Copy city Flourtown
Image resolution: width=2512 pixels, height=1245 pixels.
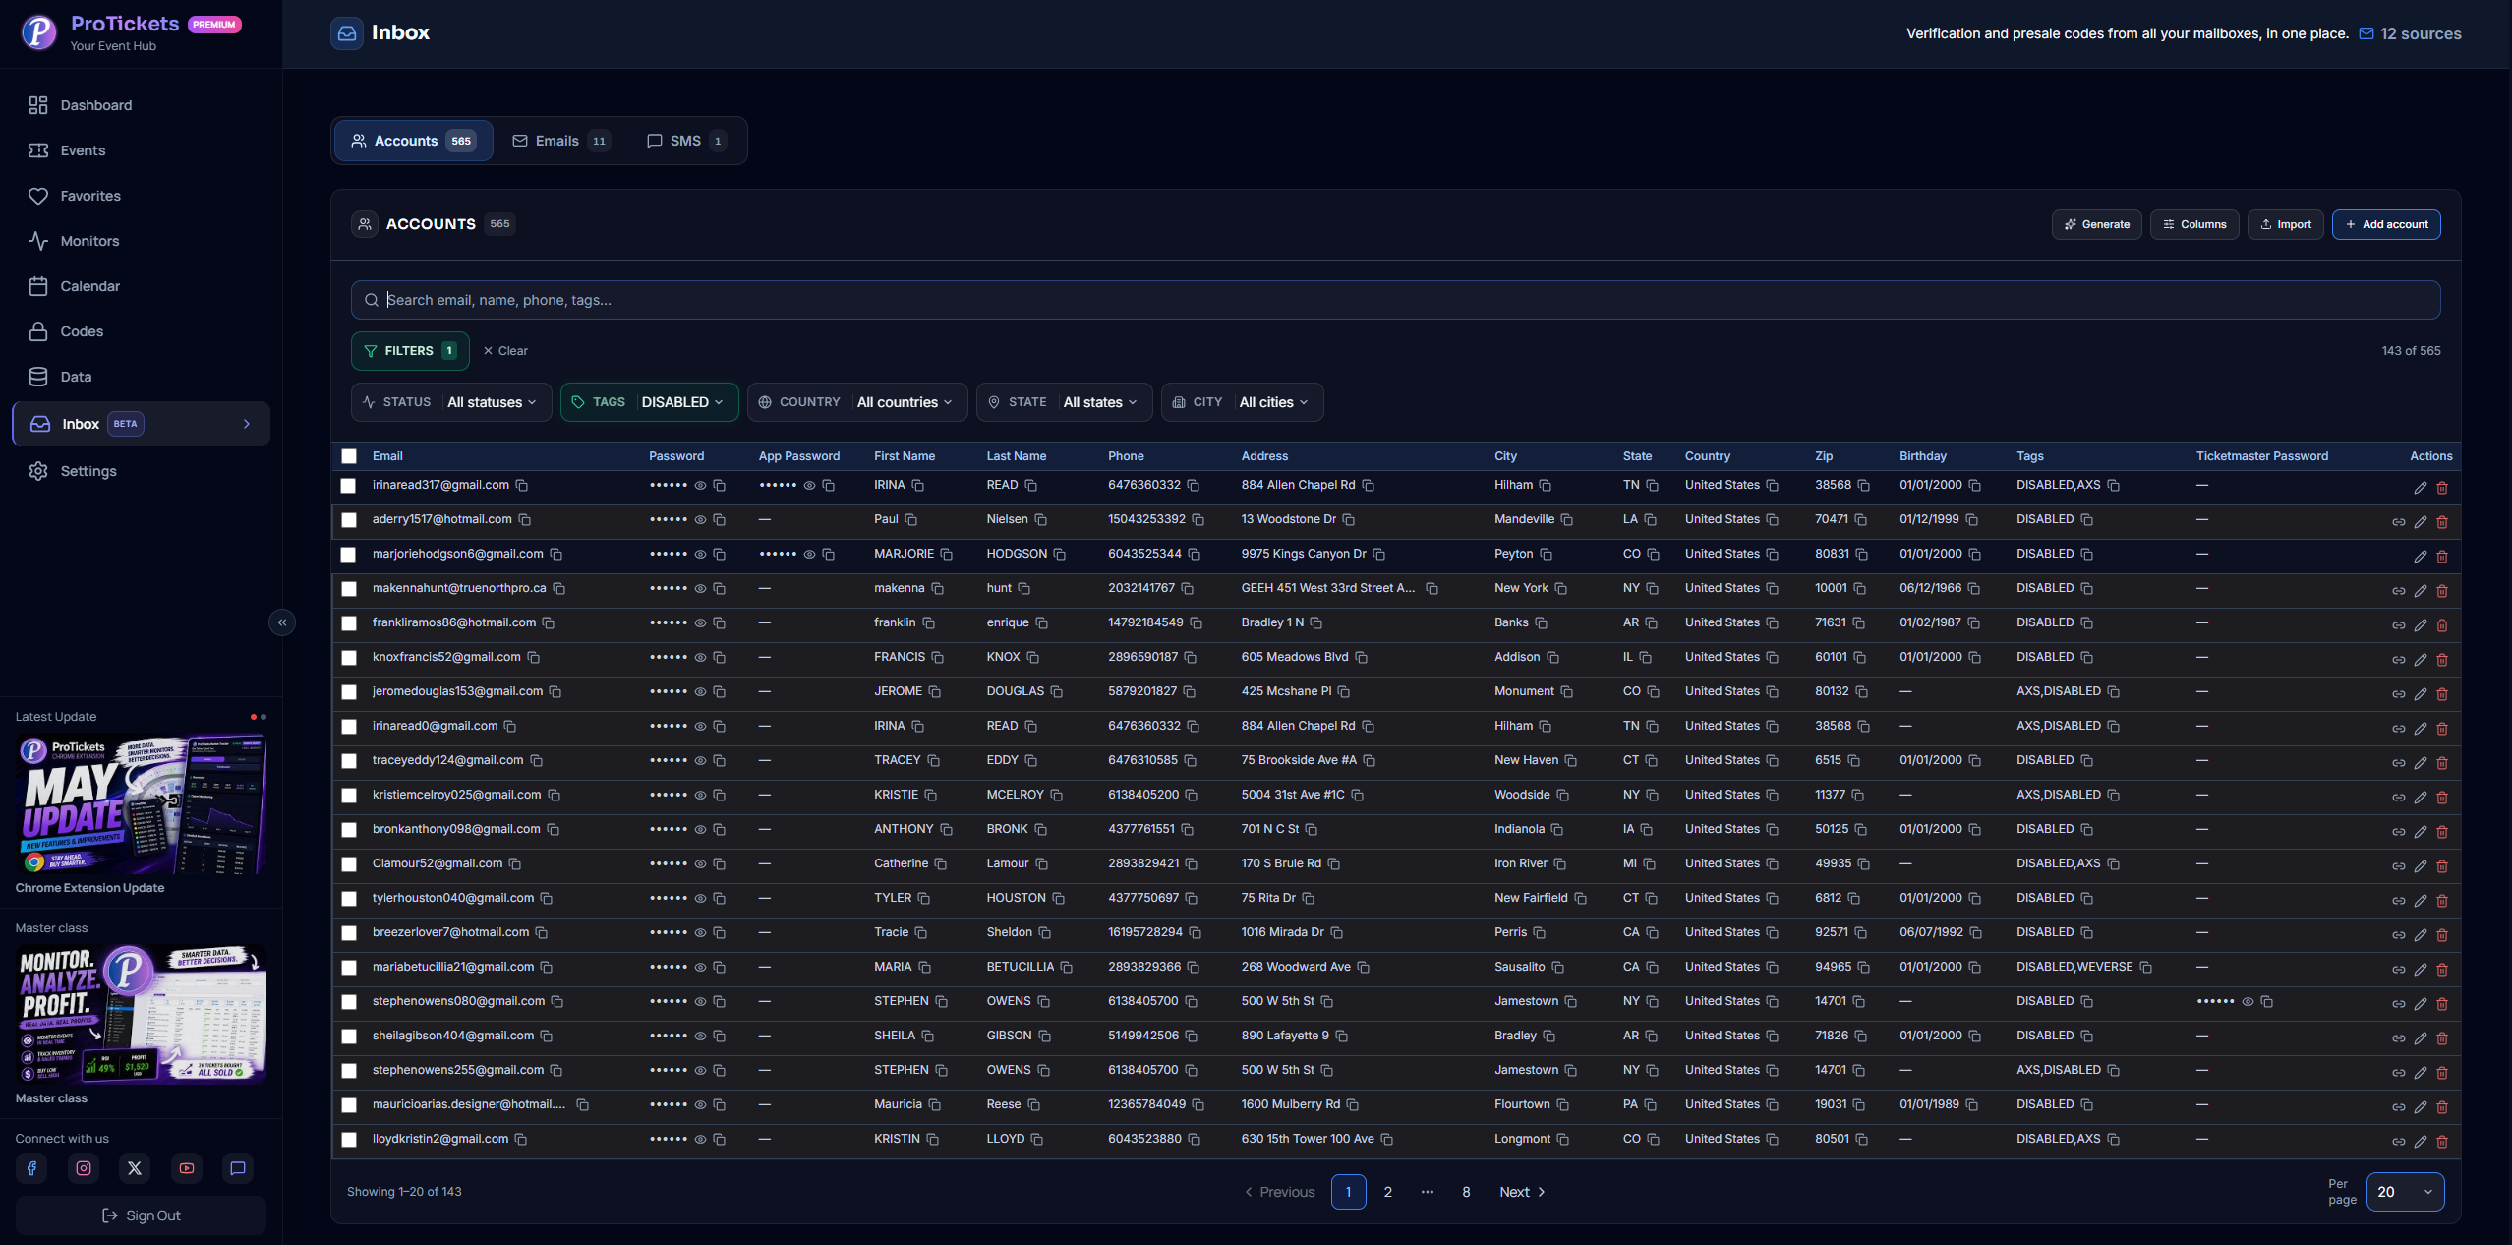1563,1105
